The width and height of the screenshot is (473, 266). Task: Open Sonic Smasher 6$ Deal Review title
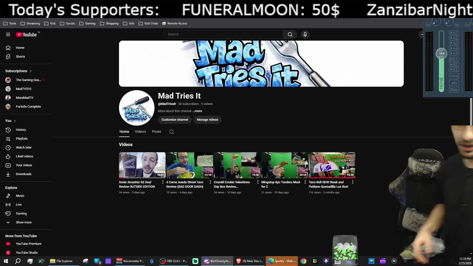(x=137, y=184)
